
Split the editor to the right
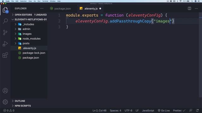pos(189,8)
